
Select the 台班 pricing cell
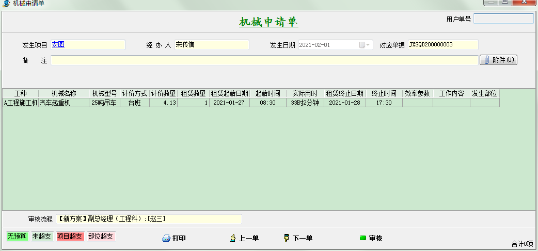point(134,103)
